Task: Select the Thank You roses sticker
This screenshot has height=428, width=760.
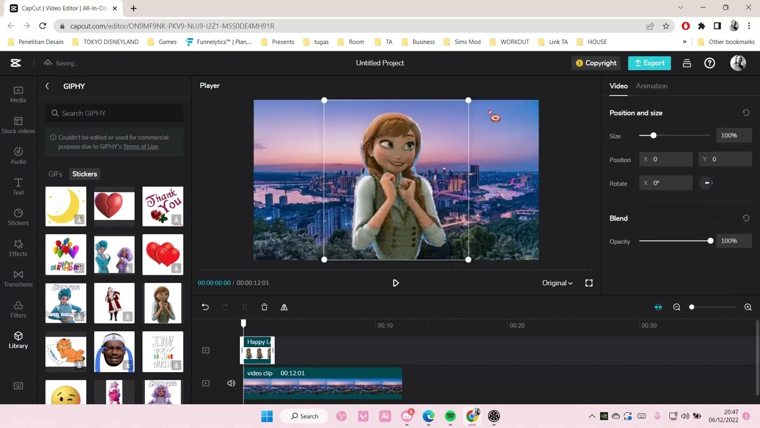Action: [x=163, y=206]
